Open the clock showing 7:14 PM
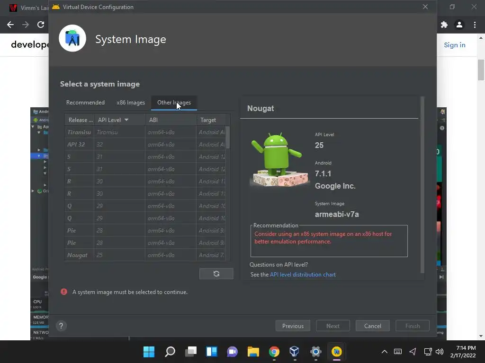This screenshot has width=485, height=363. (x=463, y=352)
